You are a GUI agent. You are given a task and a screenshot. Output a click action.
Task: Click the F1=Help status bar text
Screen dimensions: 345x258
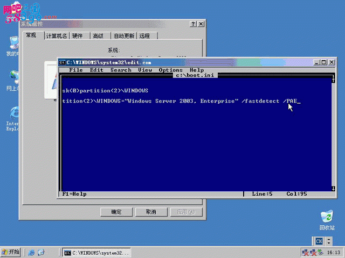pos(74,194)
